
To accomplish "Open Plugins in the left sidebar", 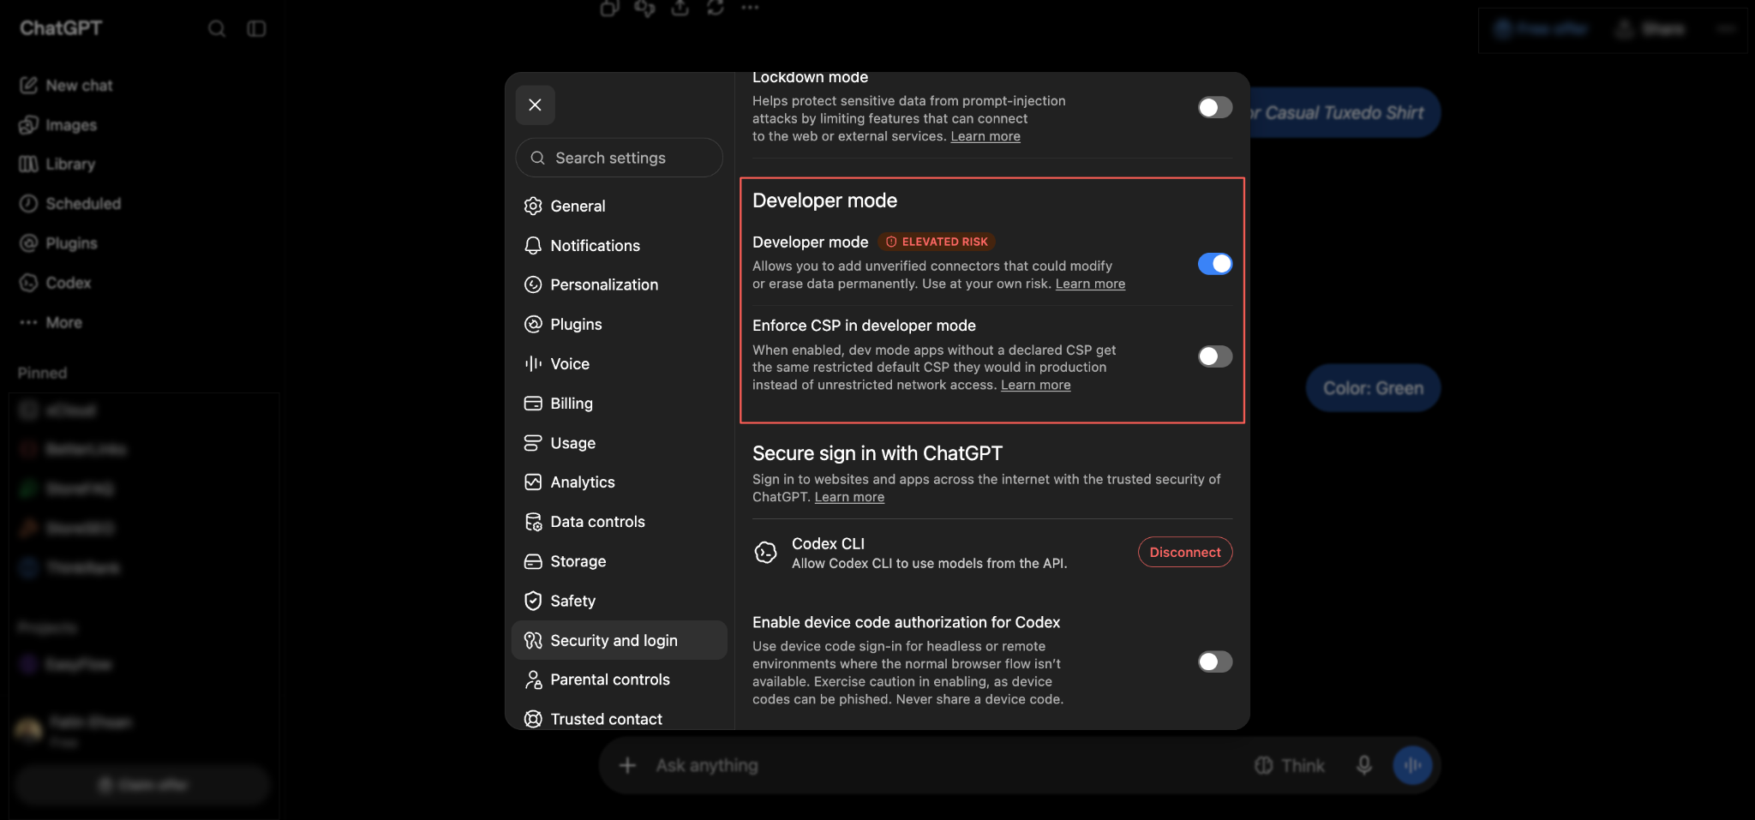I will [x=58, y=243].
